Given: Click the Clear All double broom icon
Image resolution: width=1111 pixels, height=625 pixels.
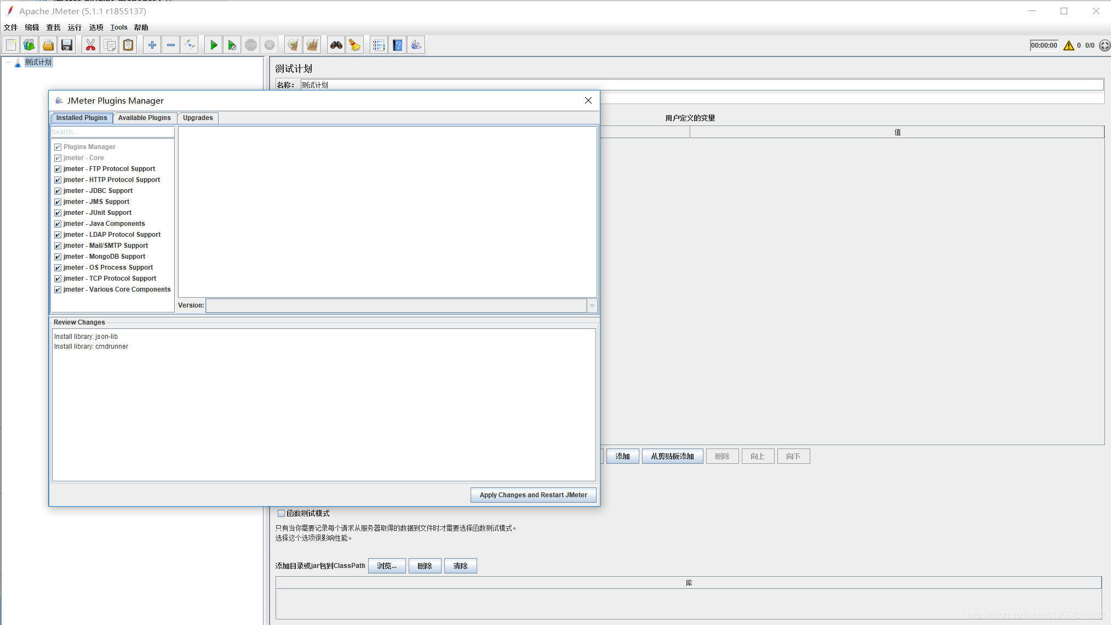Looking at the screenshot, I should [x=312, y=45].
